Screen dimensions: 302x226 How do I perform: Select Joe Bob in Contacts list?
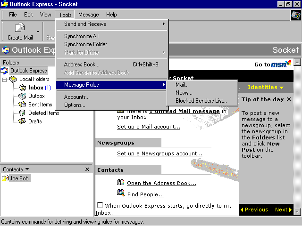(19, 178)
